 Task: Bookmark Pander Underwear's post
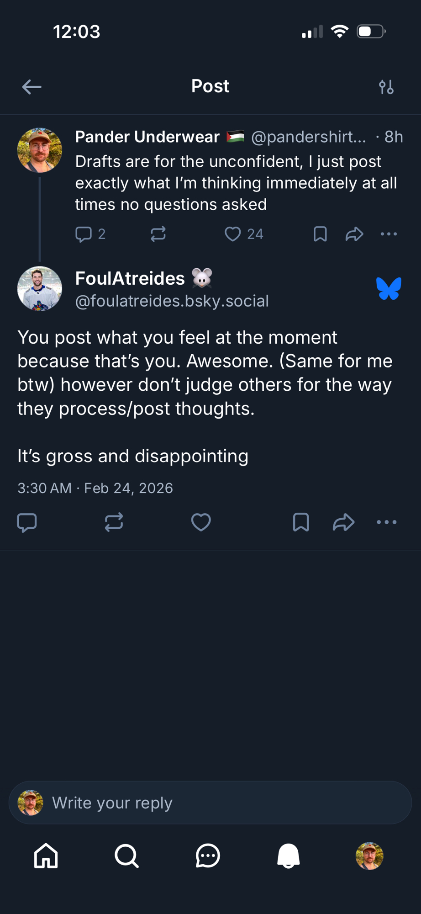320,234
